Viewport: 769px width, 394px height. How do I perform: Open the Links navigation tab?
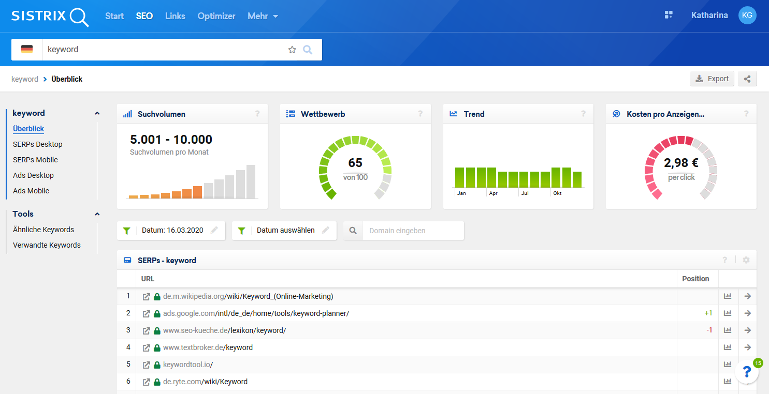[175, 16]
